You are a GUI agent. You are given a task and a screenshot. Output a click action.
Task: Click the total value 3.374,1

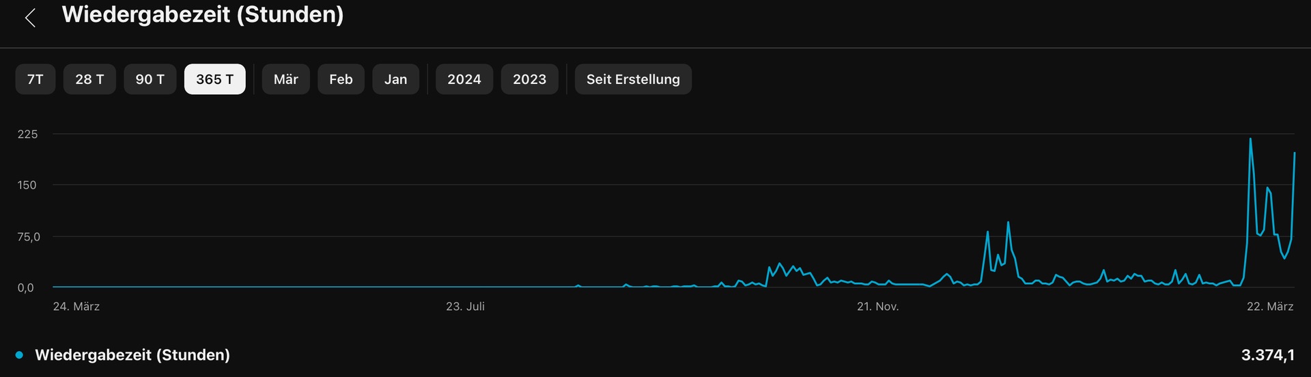pos(1267,355)
